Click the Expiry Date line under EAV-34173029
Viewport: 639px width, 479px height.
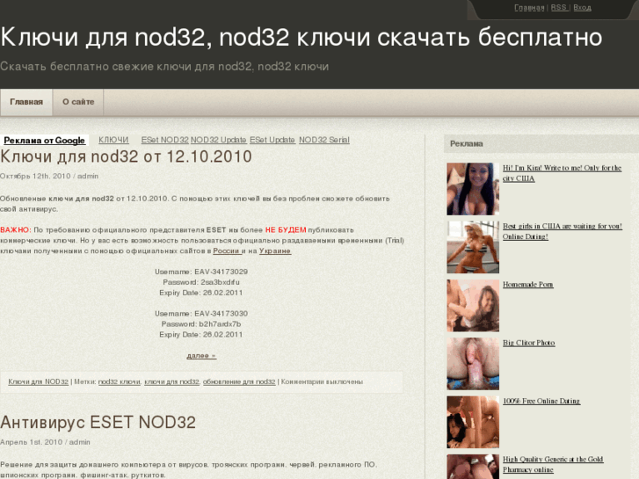coord(201,293)
